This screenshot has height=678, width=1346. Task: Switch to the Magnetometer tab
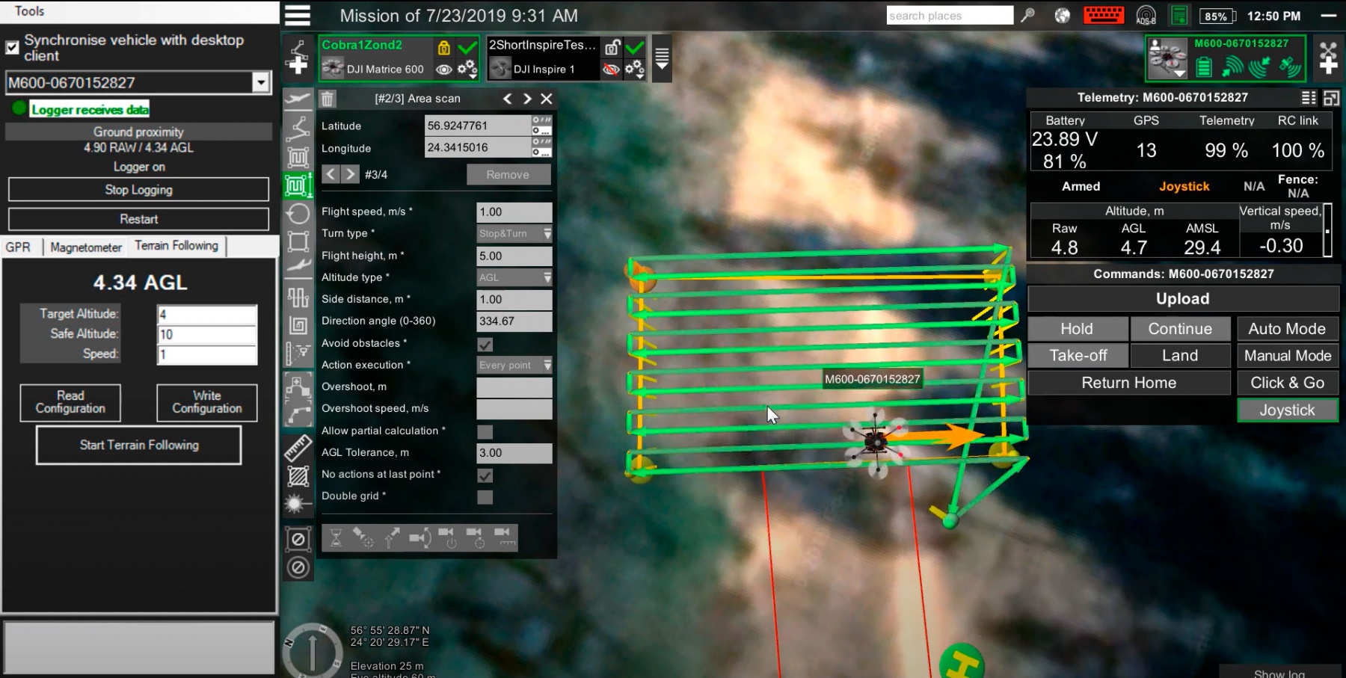pyautogui.click(x=86, y=247)
